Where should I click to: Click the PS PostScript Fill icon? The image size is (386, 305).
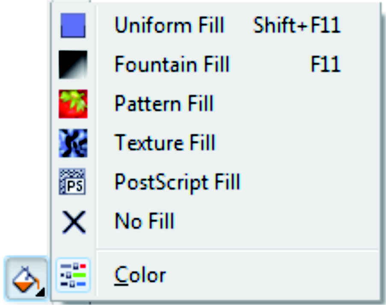tap(73, 182)
